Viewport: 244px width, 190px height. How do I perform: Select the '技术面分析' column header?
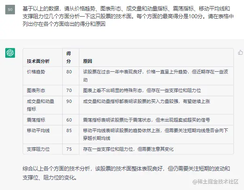38,61
